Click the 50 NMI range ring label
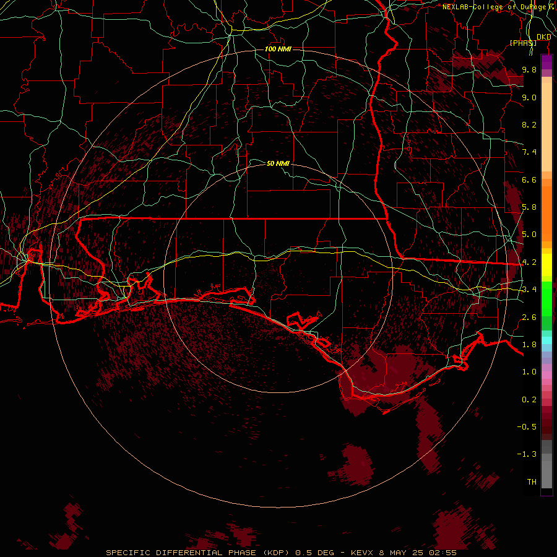Viewport: 557px width, 557px height. coord(278,163)
